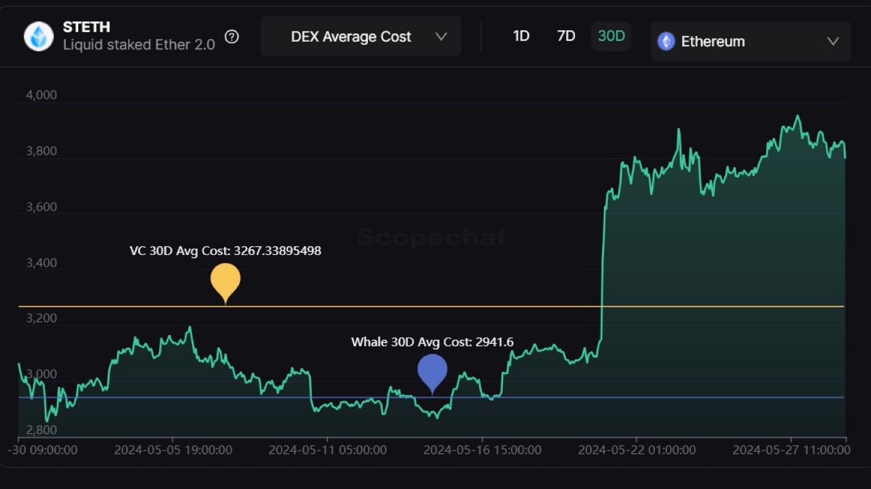
Task: Expand the Ethereum network chevron arrow
Action: (x=832, y=42)
